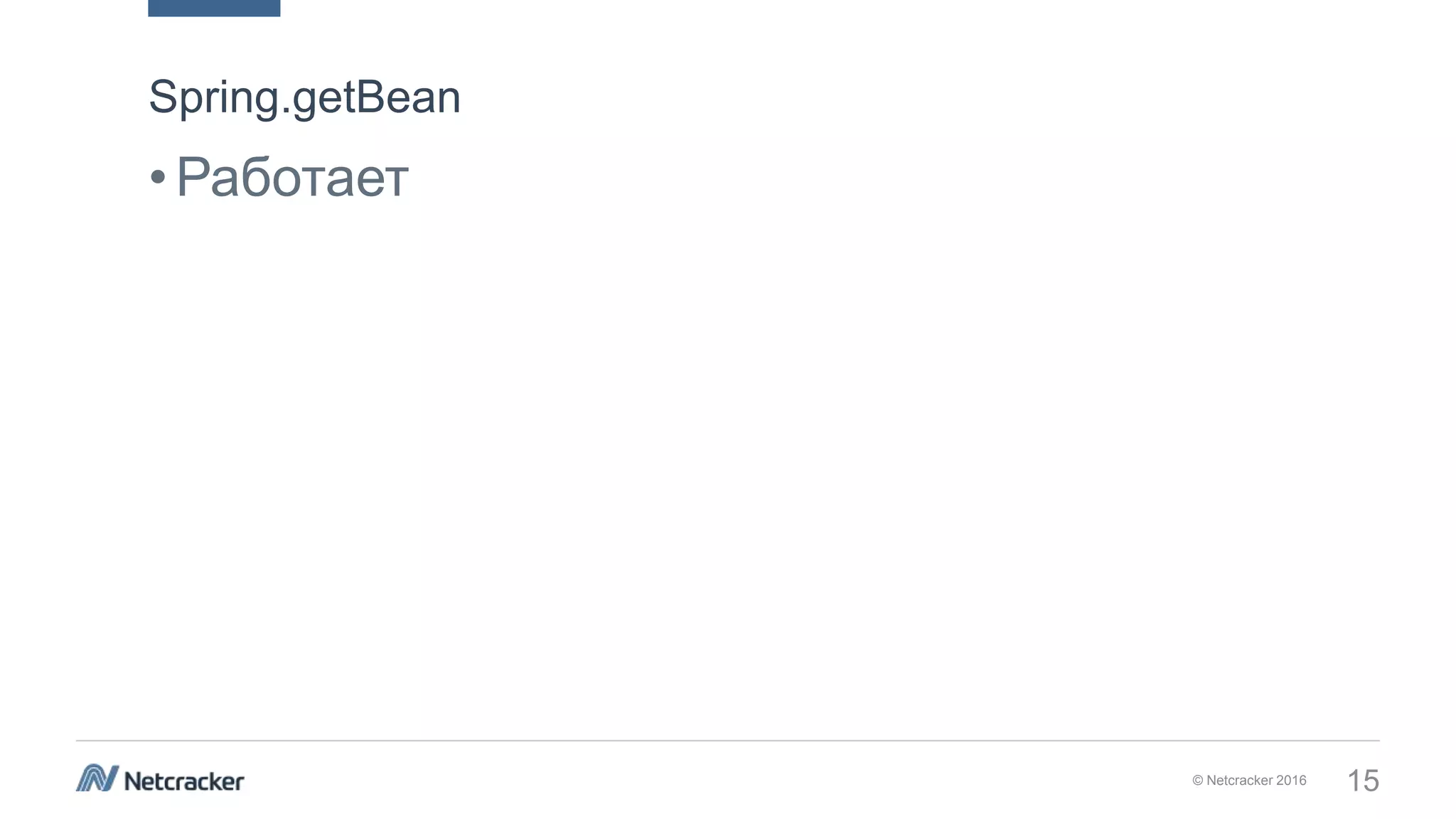Click the copyright © symbol in footer

(1198, 781)
